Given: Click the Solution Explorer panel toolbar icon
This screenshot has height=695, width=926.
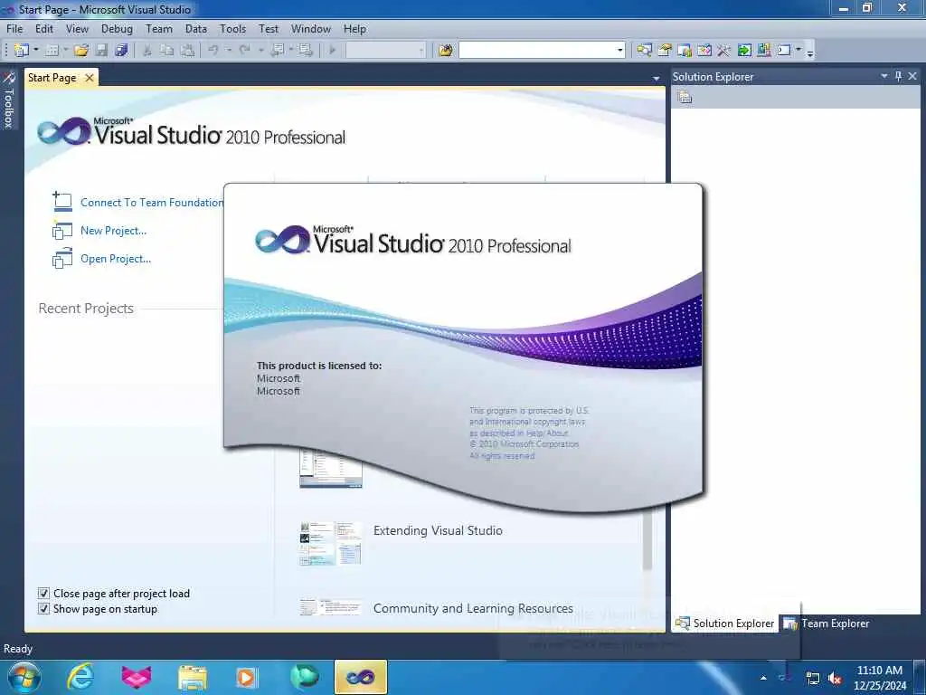Looking at the screenshot, I should point(685,97).
